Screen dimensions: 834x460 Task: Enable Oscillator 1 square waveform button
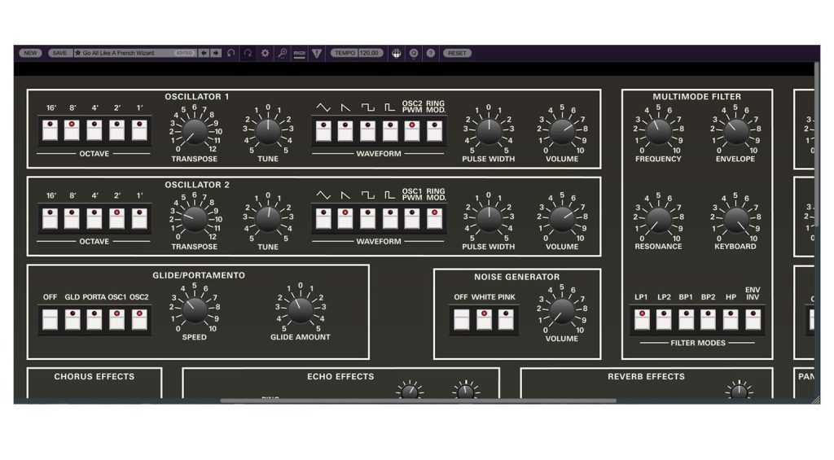367,131
